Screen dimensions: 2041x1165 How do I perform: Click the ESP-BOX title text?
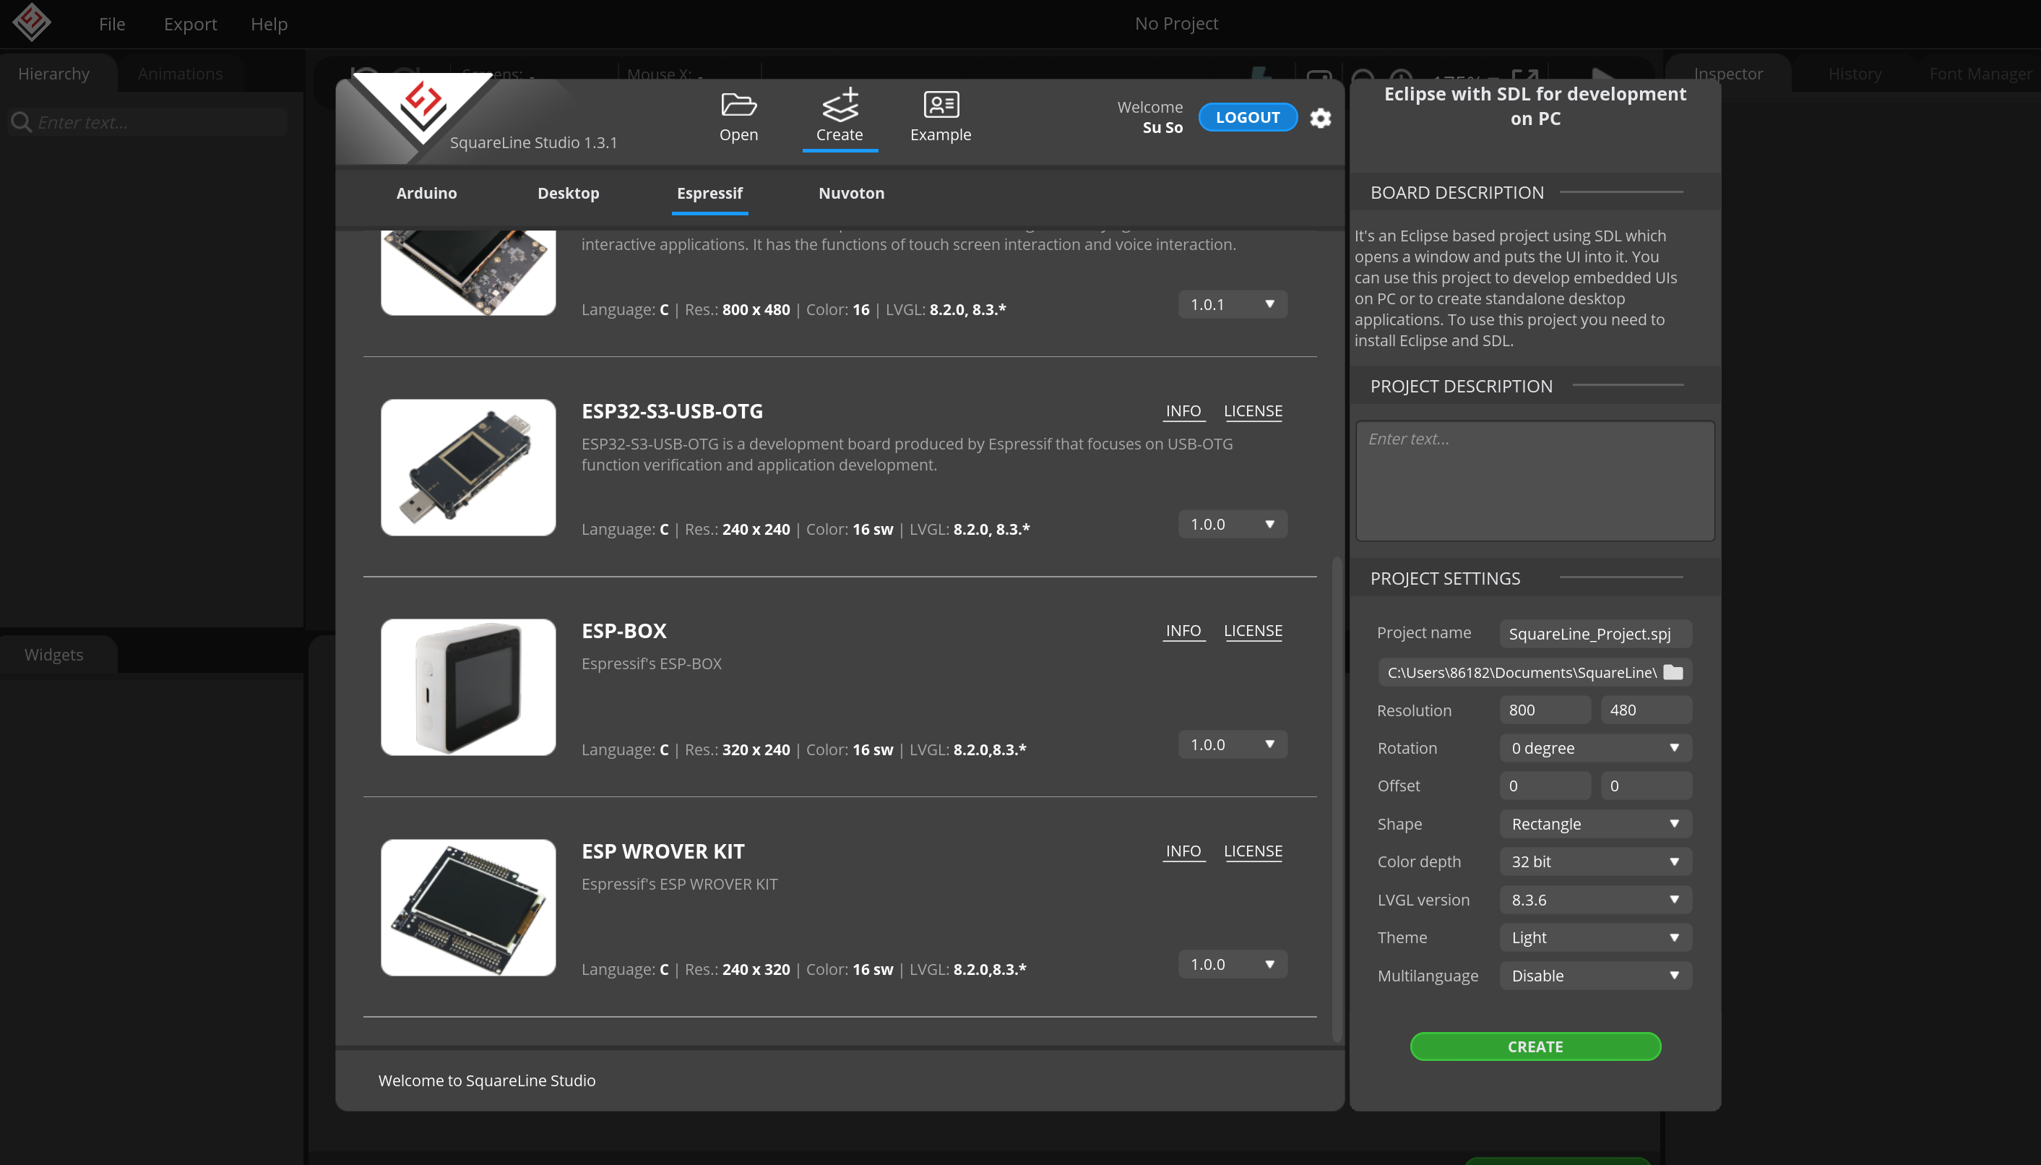(x=623, y=630)
